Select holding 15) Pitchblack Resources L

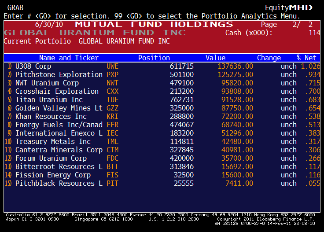pyautogui.click(x=162, y=184)
